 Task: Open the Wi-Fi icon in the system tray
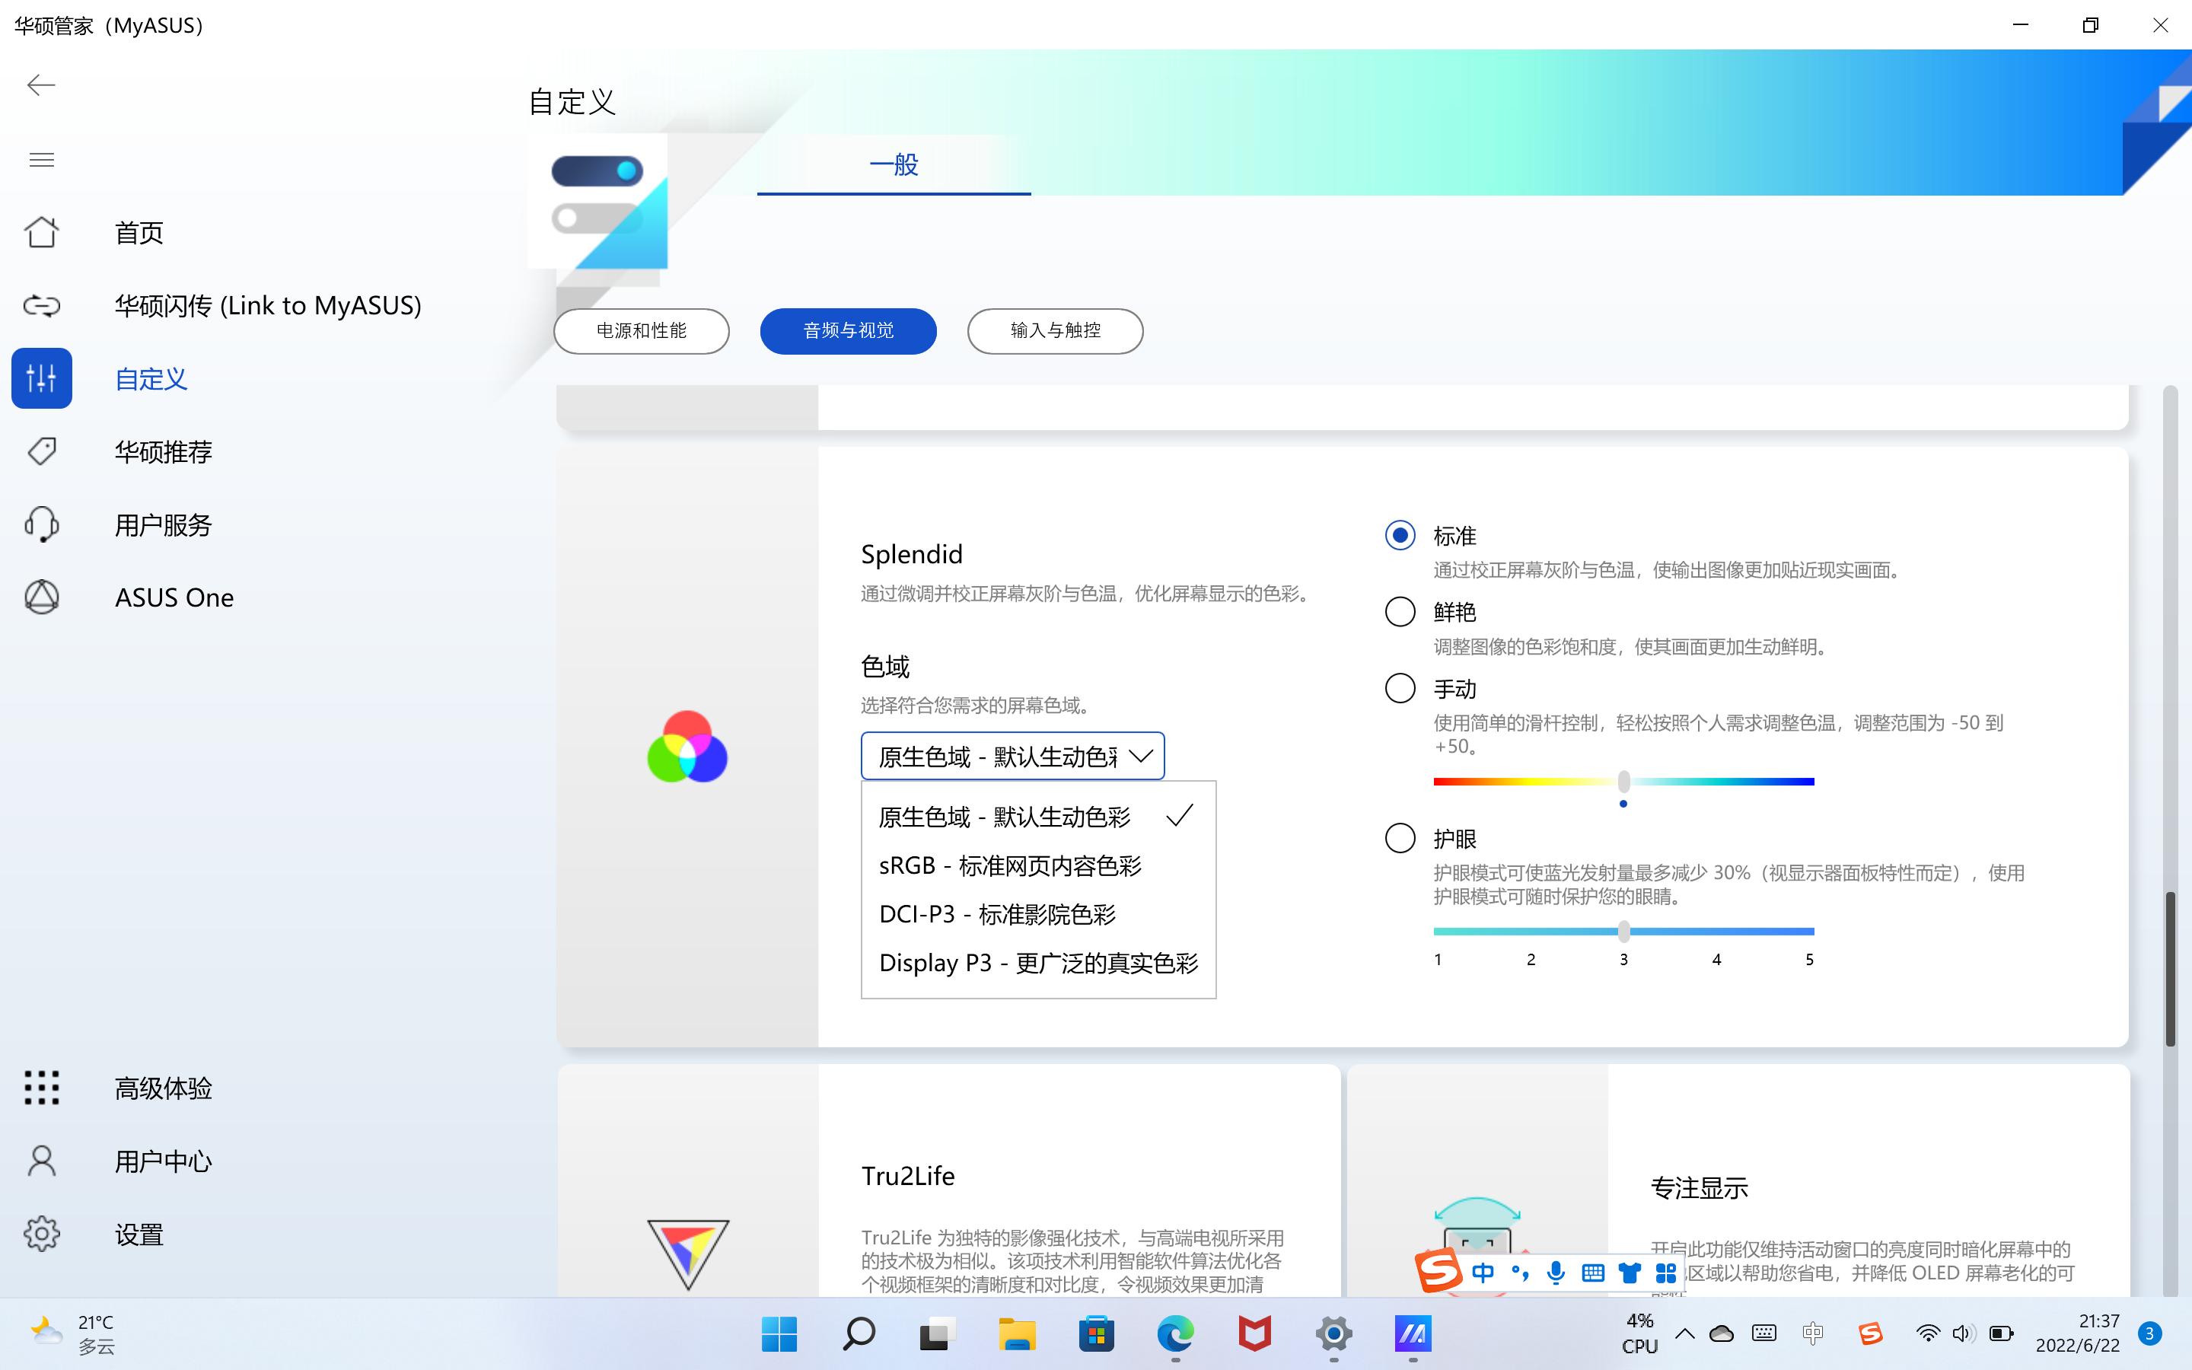point(1927,1333)
